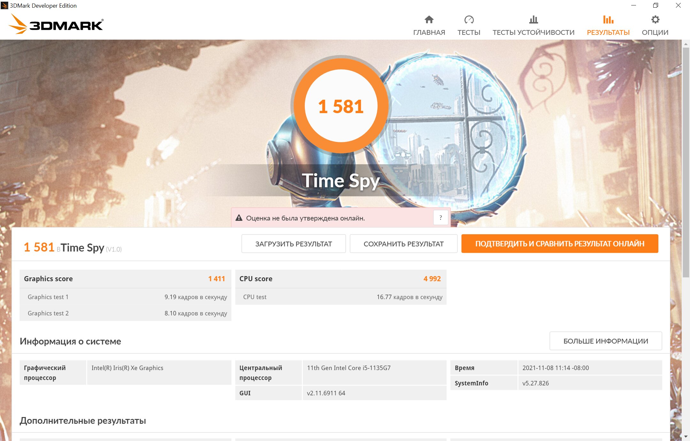
Task: Click the warning triangle icon
Action: click(x=239, y=218)
